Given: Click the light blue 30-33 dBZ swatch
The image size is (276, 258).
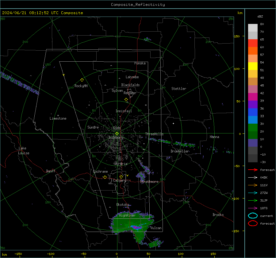Looking at the screenshot, I should coord(253,120).
